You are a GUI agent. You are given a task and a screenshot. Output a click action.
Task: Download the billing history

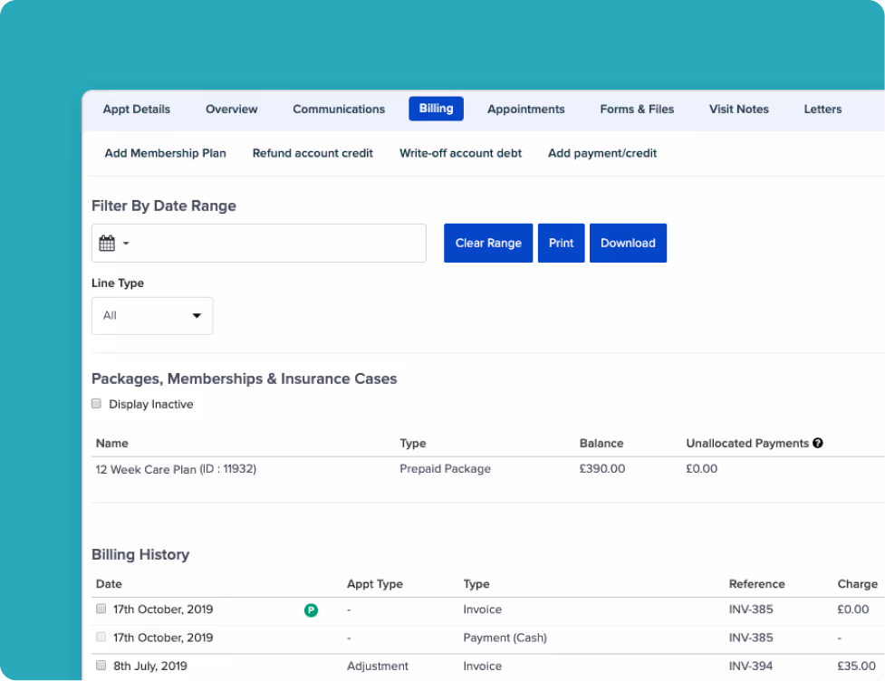(x=628, y=244)
